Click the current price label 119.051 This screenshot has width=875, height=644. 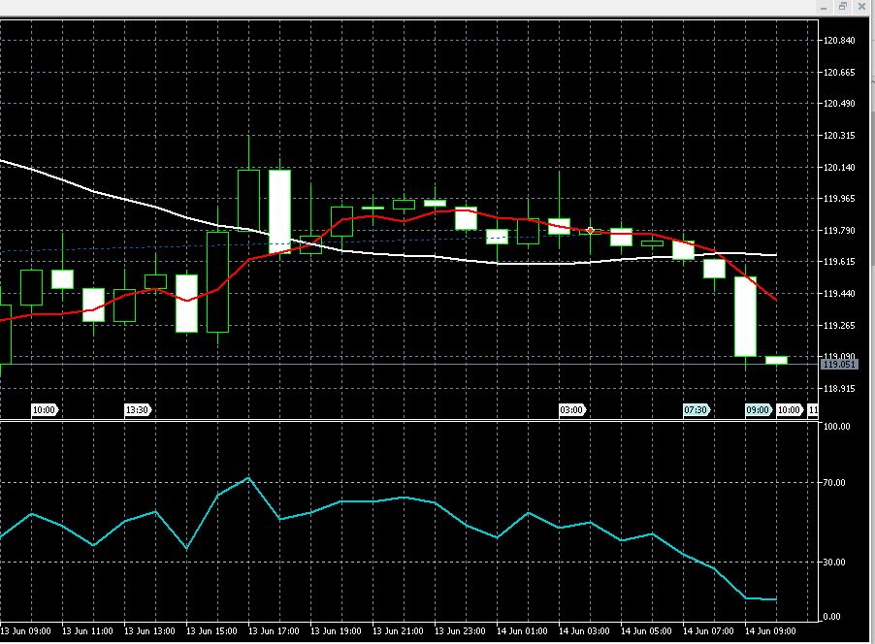838,364
